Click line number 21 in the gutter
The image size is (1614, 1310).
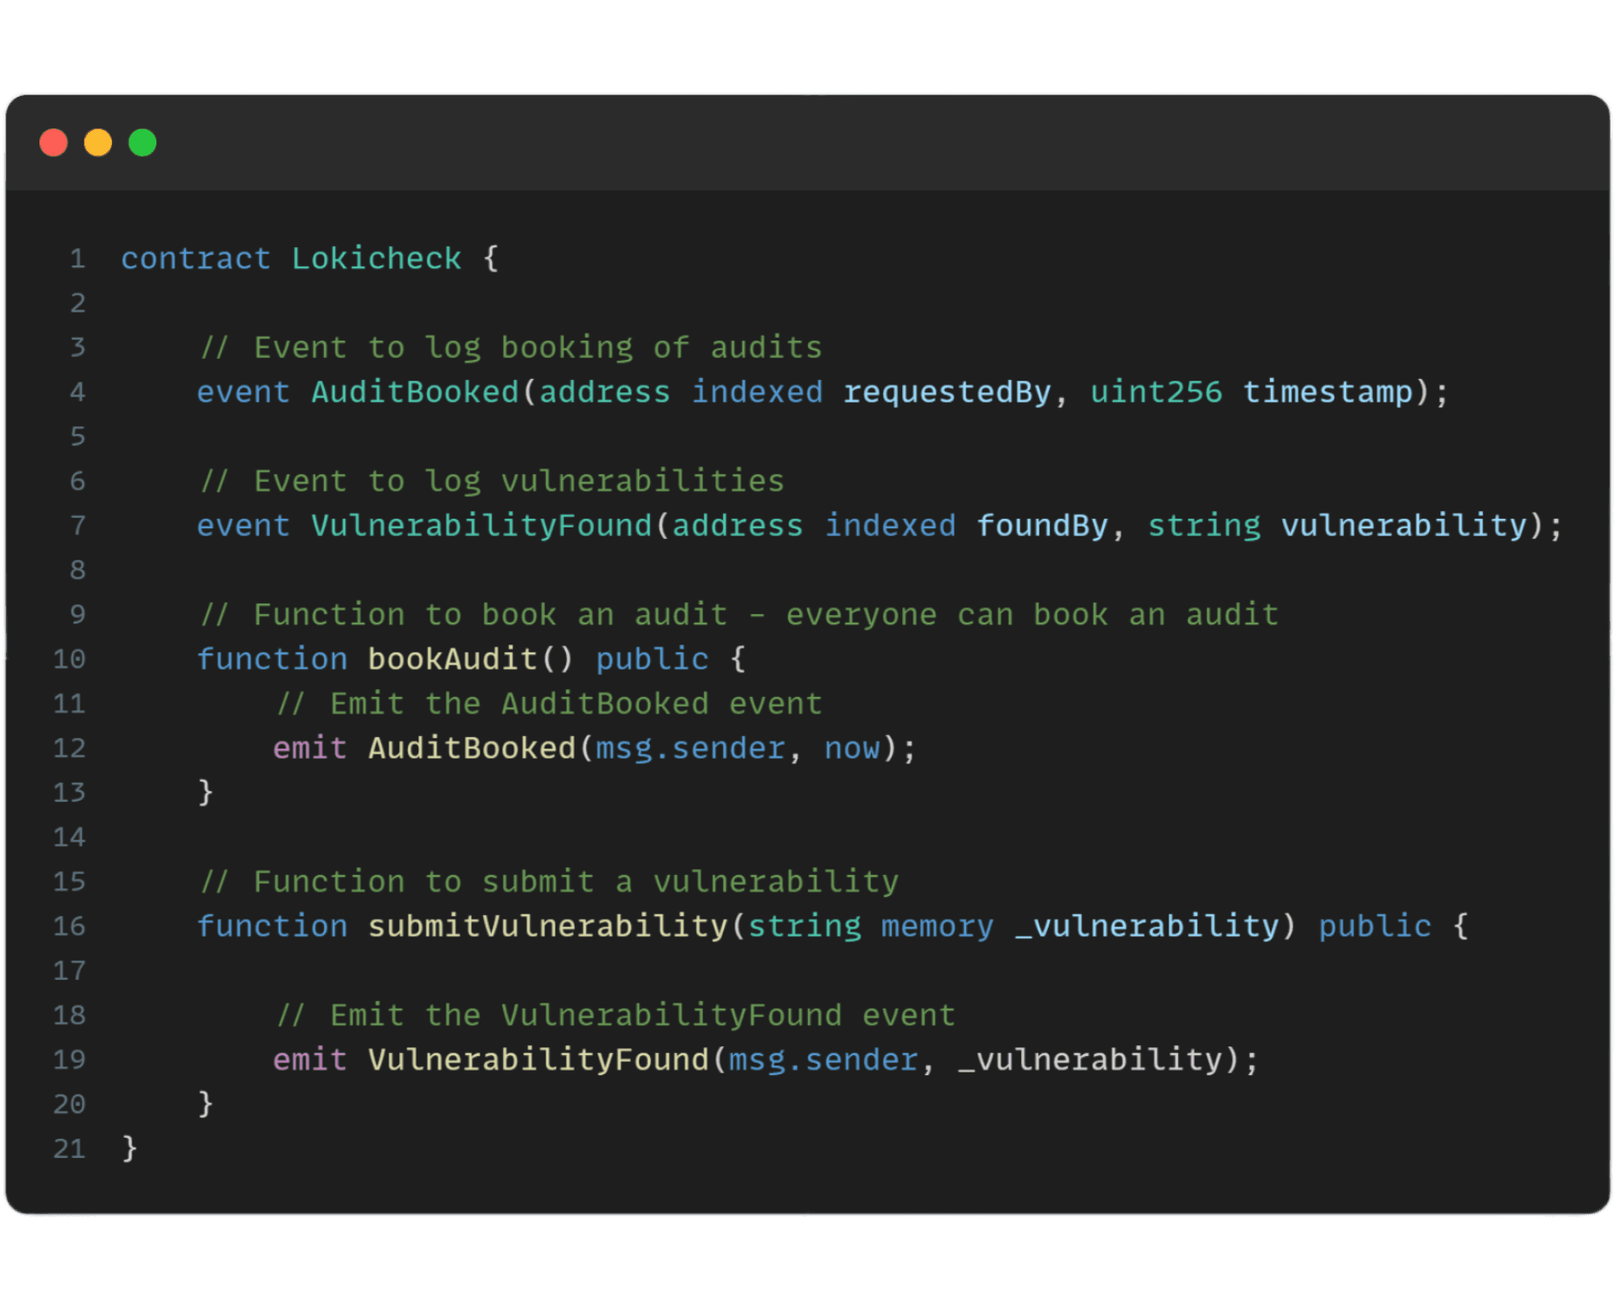pos(69,1148)
